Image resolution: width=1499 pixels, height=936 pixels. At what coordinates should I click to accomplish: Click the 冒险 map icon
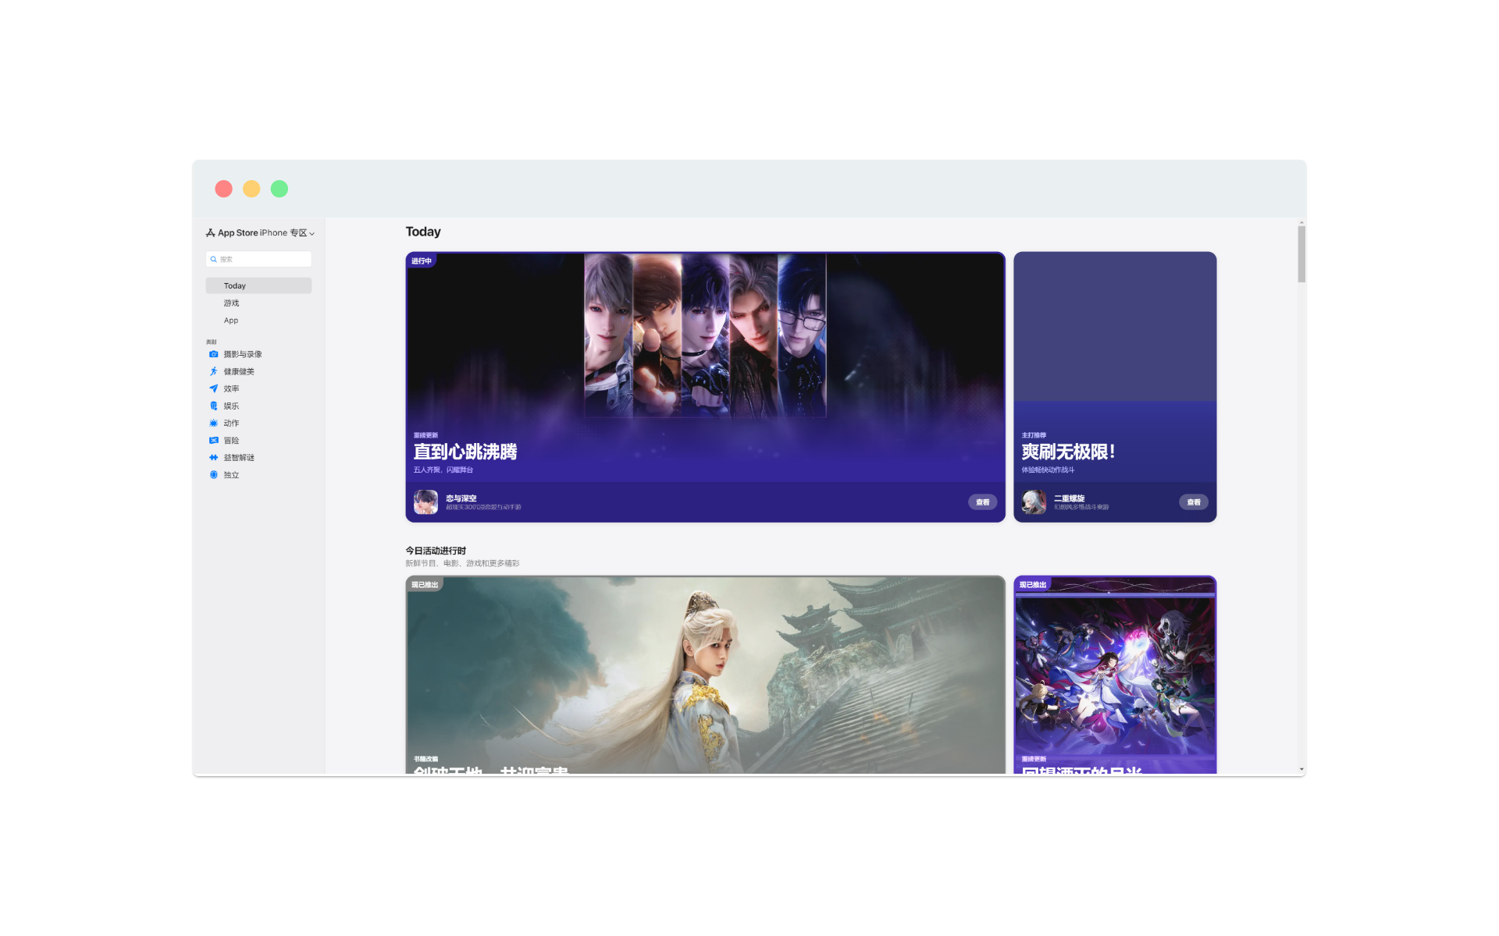(x=213, y=440)
